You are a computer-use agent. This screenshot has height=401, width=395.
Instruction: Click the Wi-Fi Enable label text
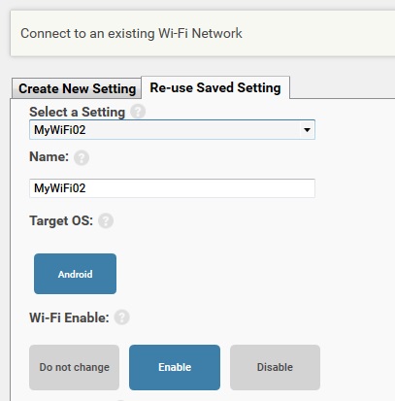[x=69, y=317]
